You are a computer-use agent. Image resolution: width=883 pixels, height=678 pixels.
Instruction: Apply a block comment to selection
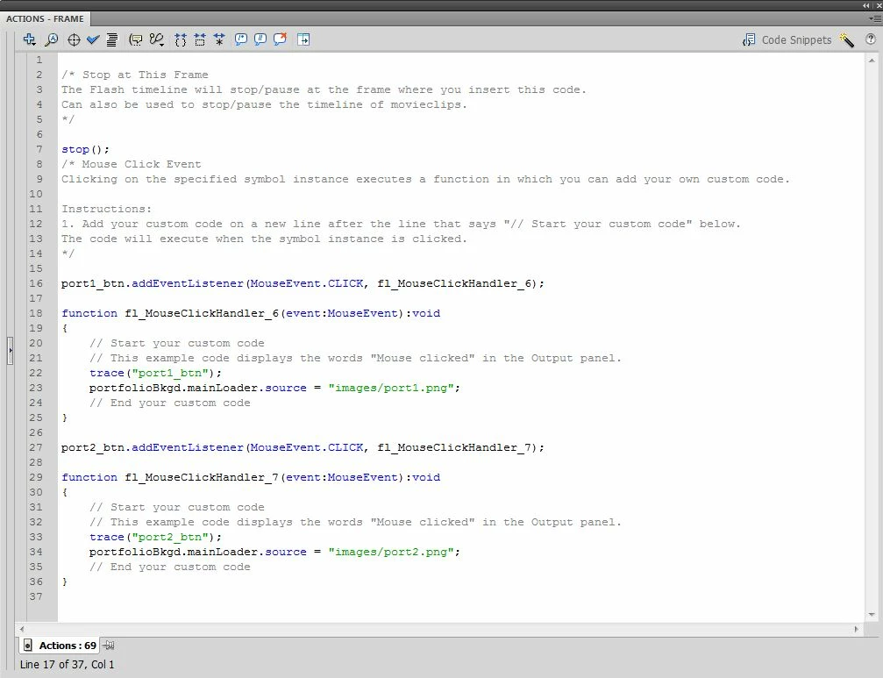[x=241, y=39]
